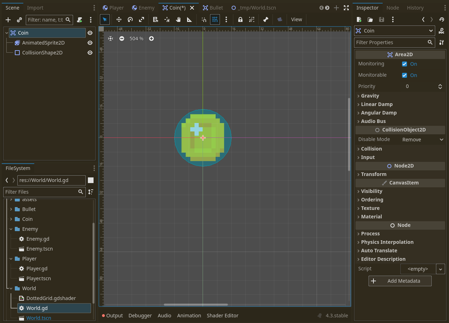
Task: Open the Node panel next to Inspector
Action: tap(393, 7)
